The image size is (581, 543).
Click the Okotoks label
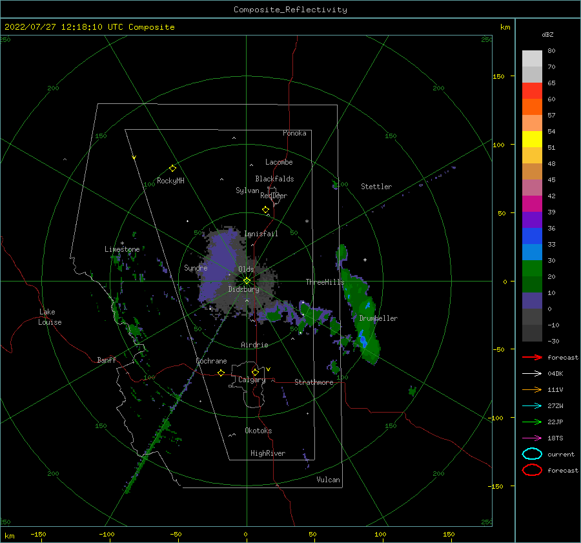tap(258, 431)
